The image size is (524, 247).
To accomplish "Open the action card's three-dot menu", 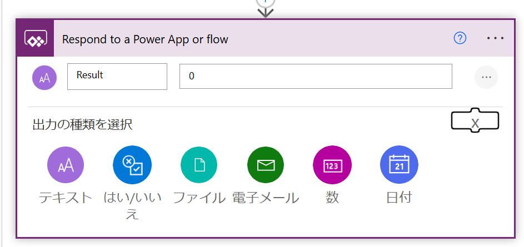I will coord(495,38).
